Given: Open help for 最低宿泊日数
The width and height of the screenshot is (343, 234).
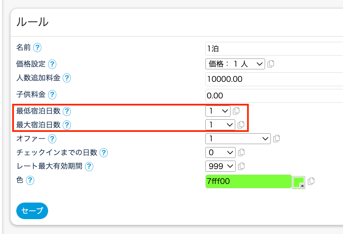Looking at the screenshot, I should [67, 111].
